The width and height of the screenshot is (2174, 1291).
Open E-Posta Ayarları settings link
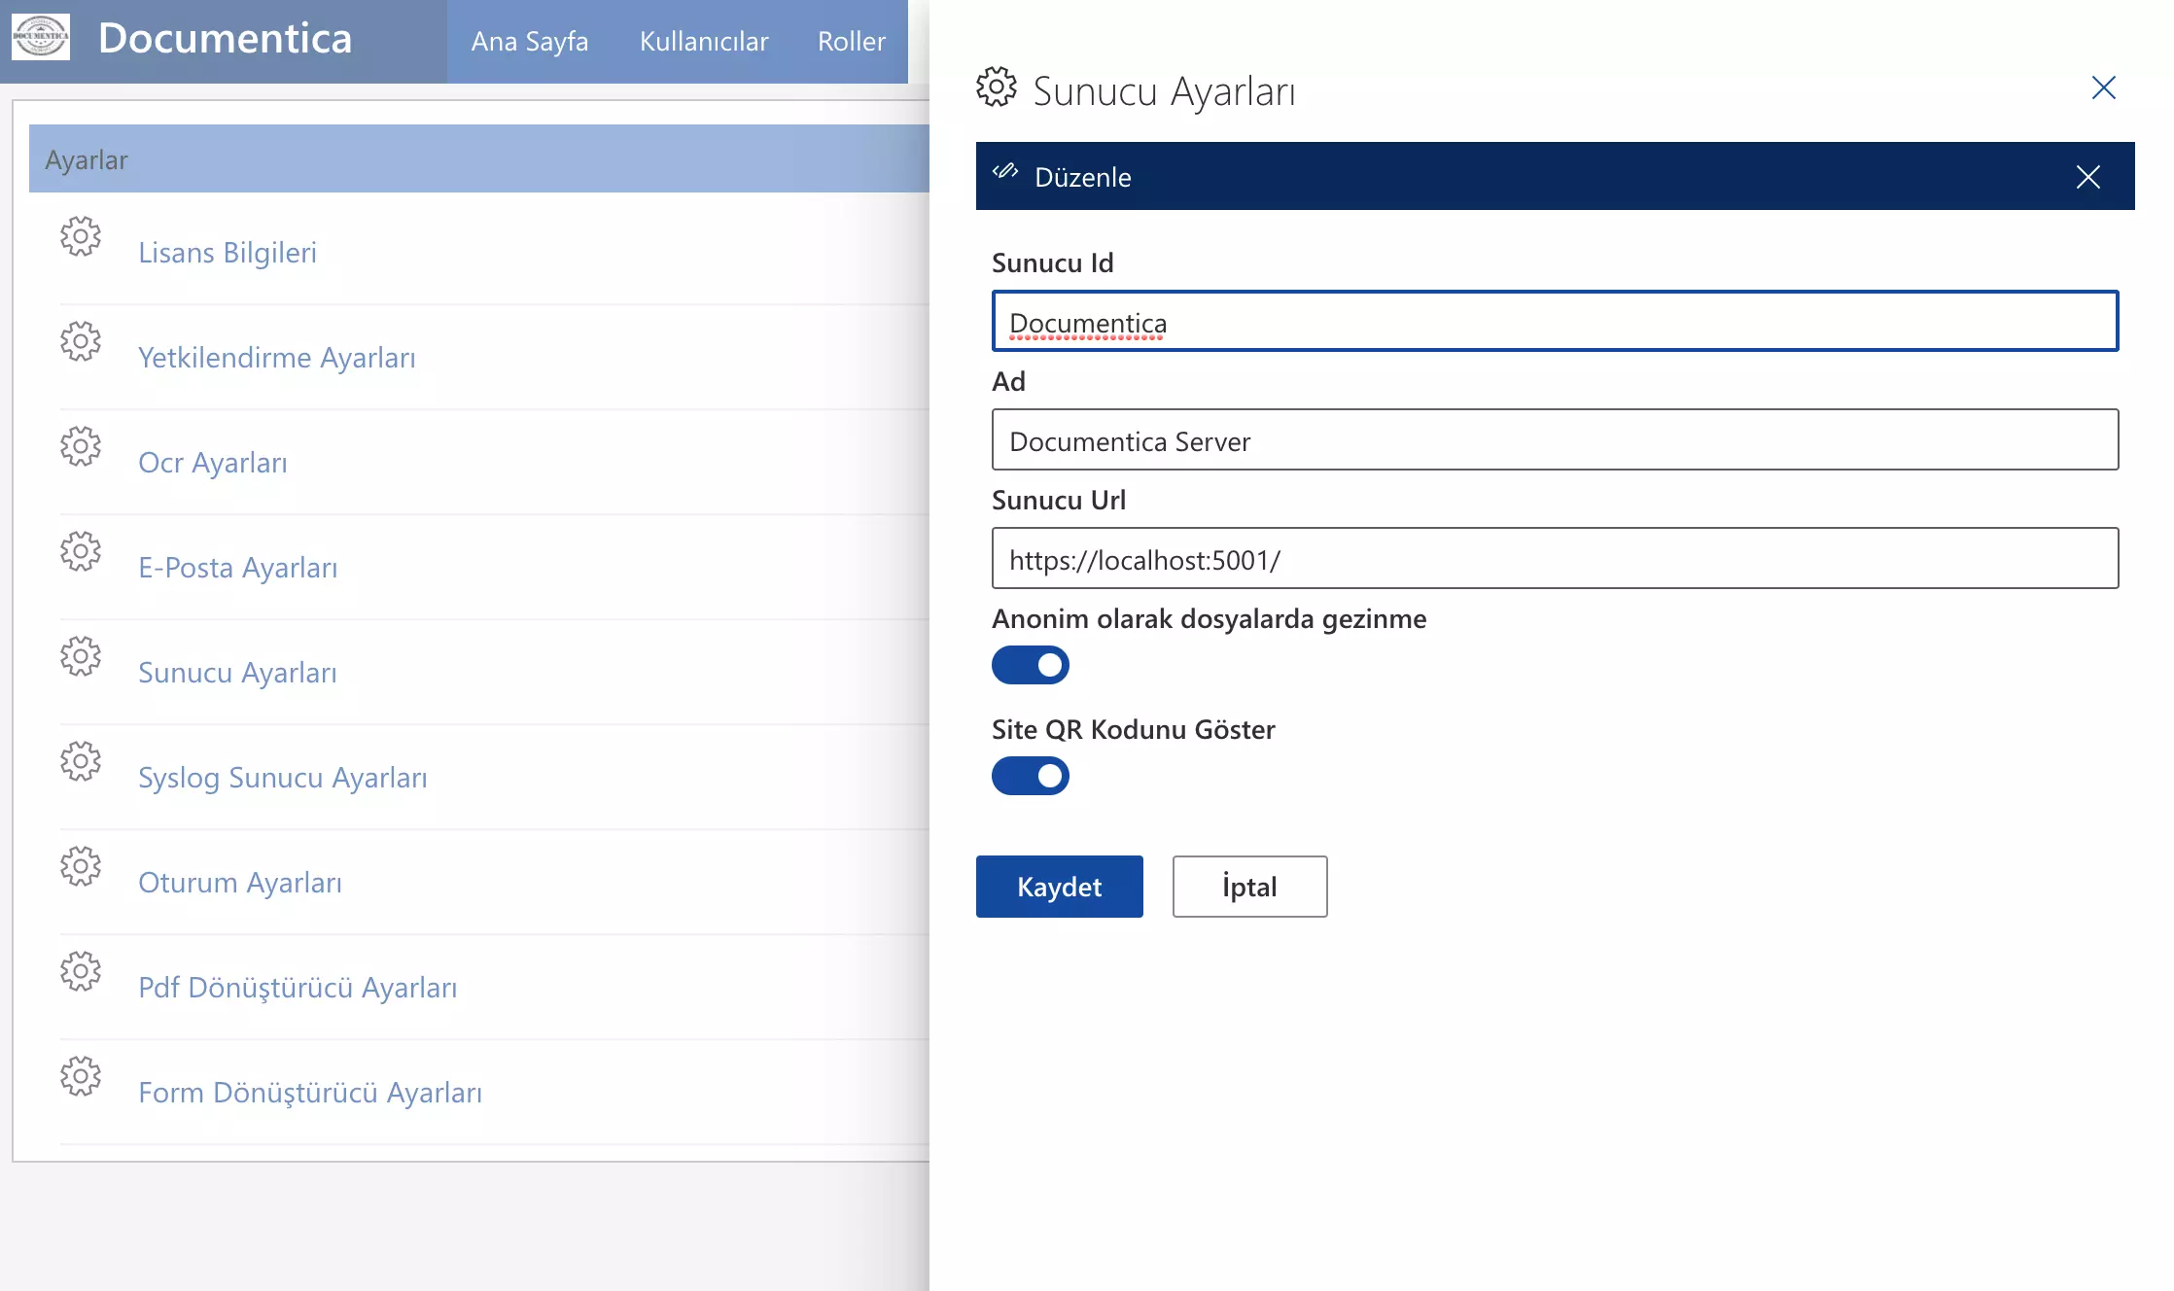[238, 568]
